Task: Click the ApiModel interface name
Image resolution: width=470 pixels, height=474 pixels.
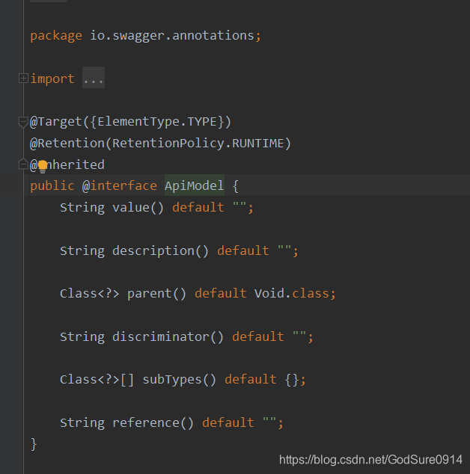Action: (x=194, y=185)
